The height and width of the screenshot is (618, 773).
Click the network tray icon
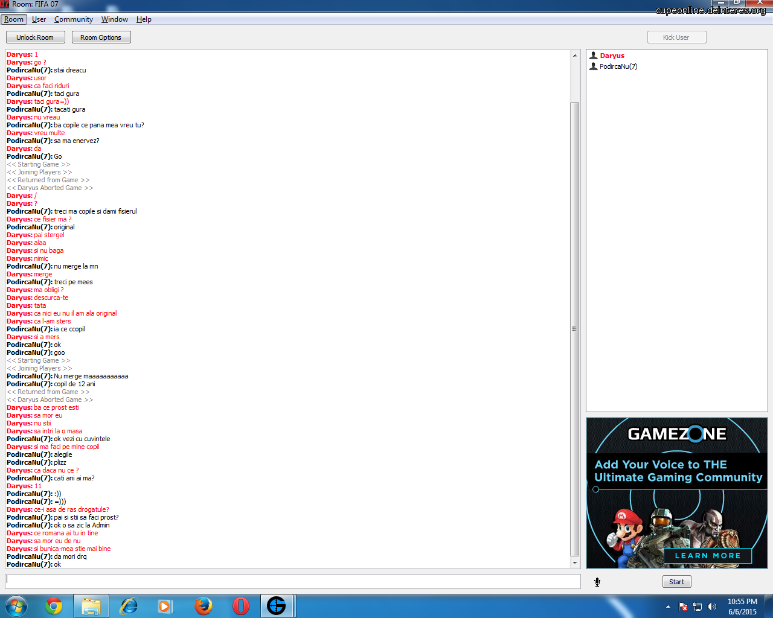(x=698, y=607)
